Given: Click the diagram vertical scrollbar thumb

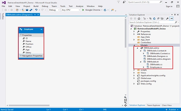Looking at the screenshot, I should (126, 33).
